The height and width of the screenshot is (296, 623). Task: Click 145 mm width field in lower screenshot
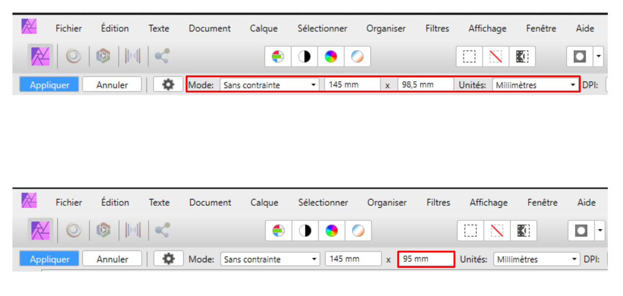pos(353,259)
